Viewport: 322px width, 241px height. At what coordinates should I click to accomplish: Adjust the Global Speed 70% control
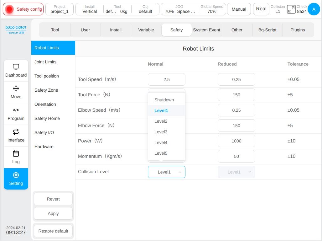[x=212, y=9]
